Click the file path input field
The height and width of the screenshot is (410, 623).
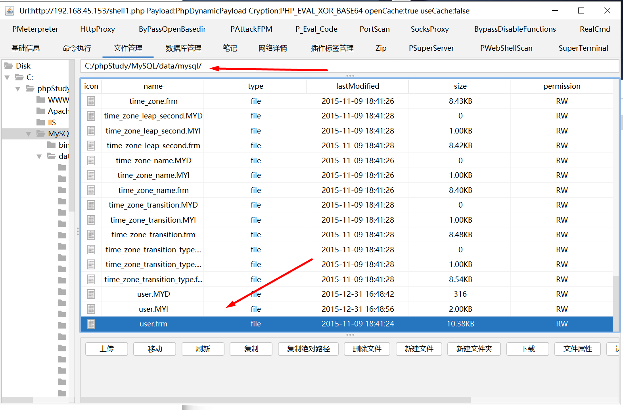coord(350,66)
